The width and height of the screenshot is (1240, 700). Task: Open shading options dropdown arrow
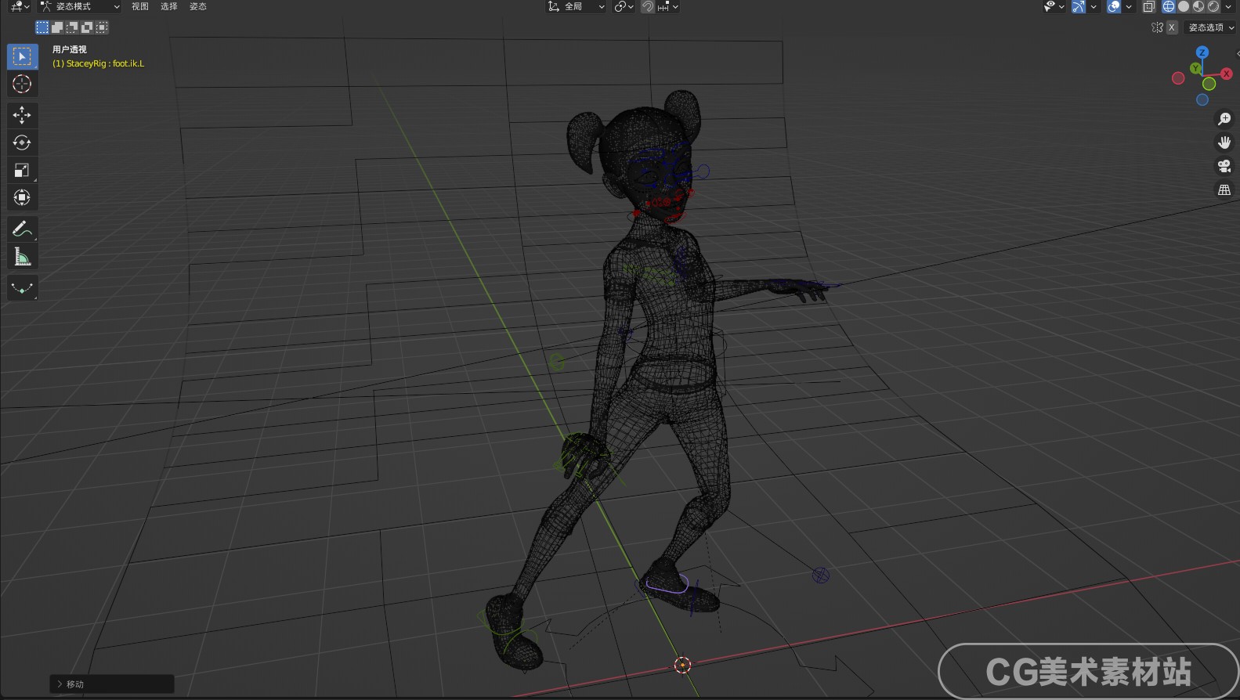[x=1228, y=6]
